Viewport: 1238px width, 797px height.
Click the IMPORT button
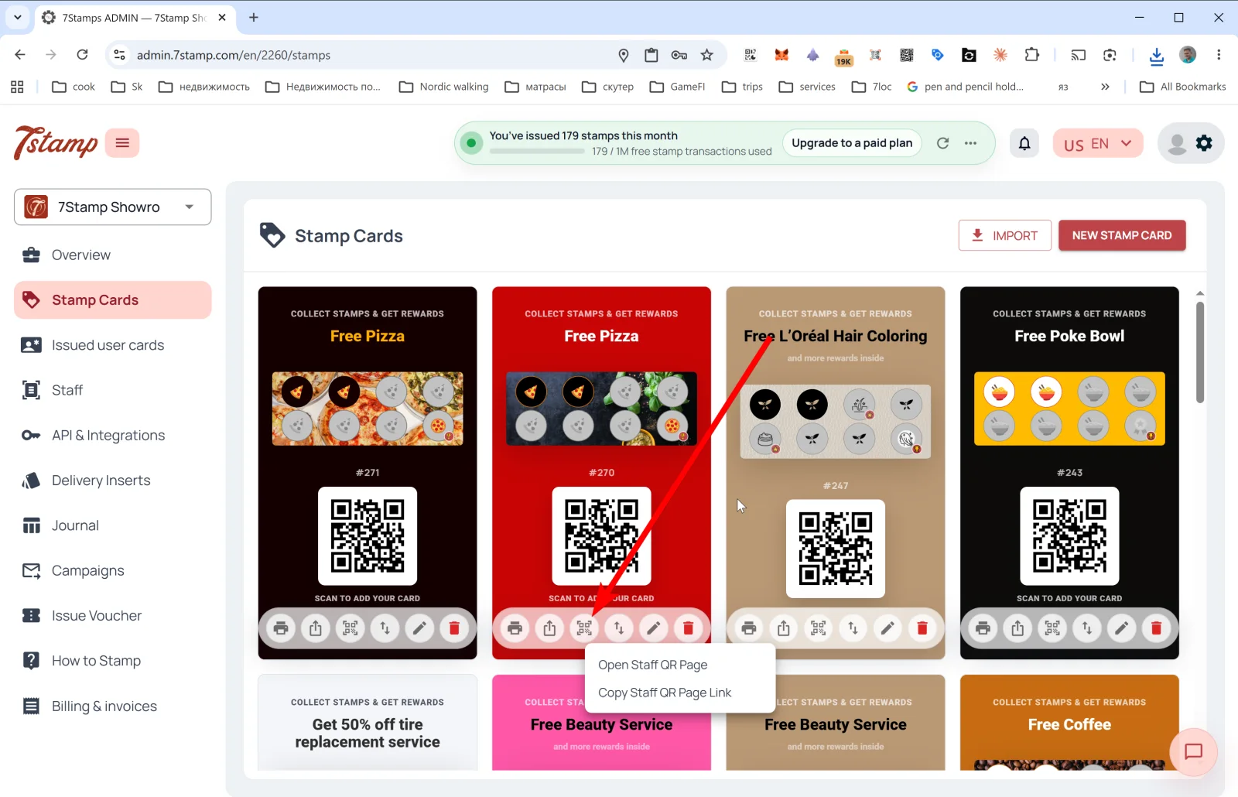point(1004,235)
